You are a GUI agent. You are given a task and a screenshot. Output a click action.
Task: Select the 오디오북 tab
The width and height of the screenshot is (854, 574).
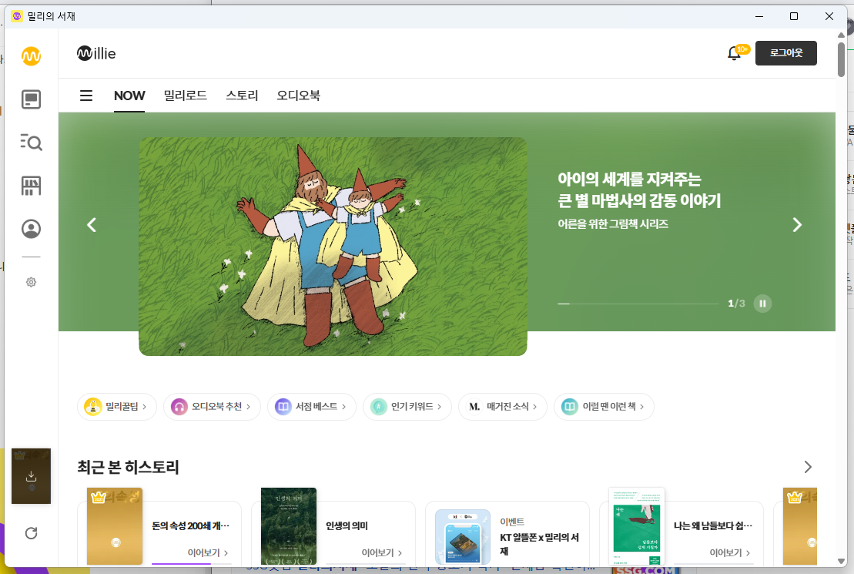click(299, 96)
